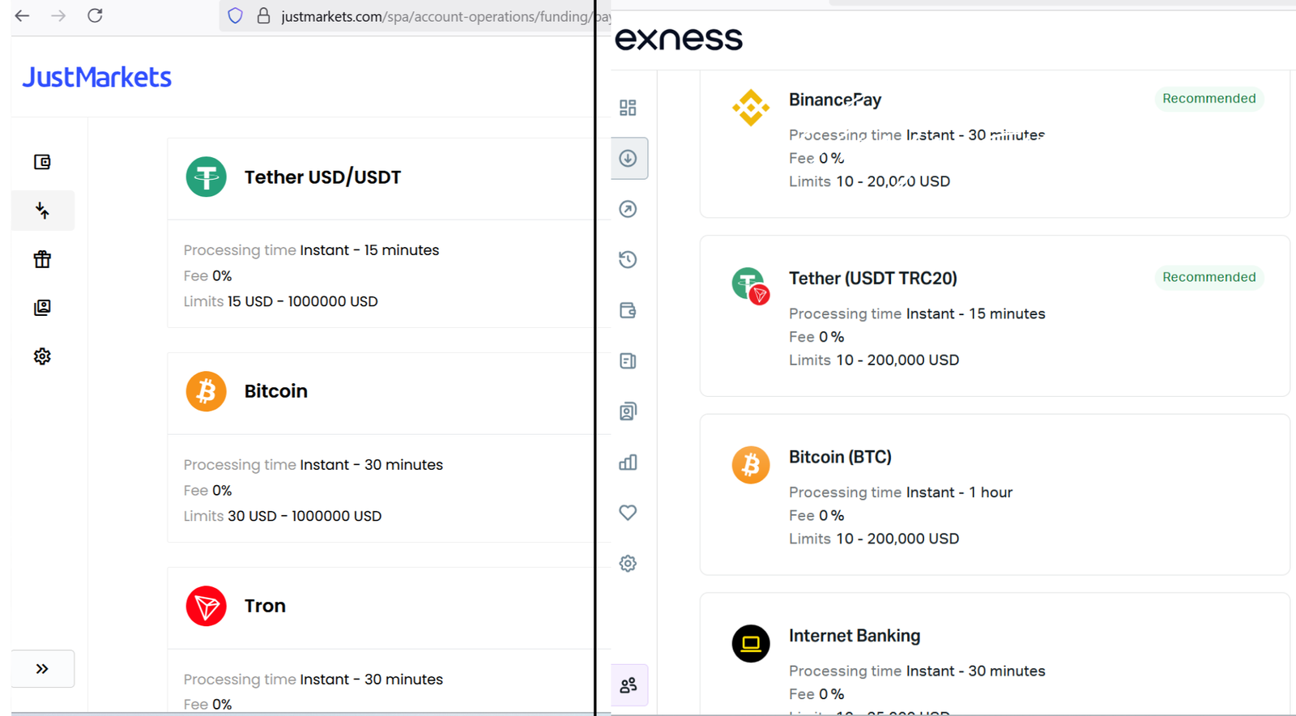Expand the JustMarkets sidebar

click(42, 669)
